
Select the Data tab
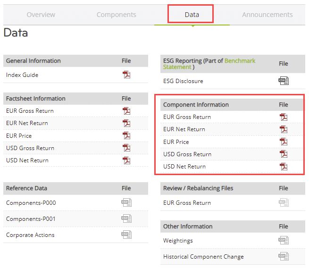(x=192, y=15)
